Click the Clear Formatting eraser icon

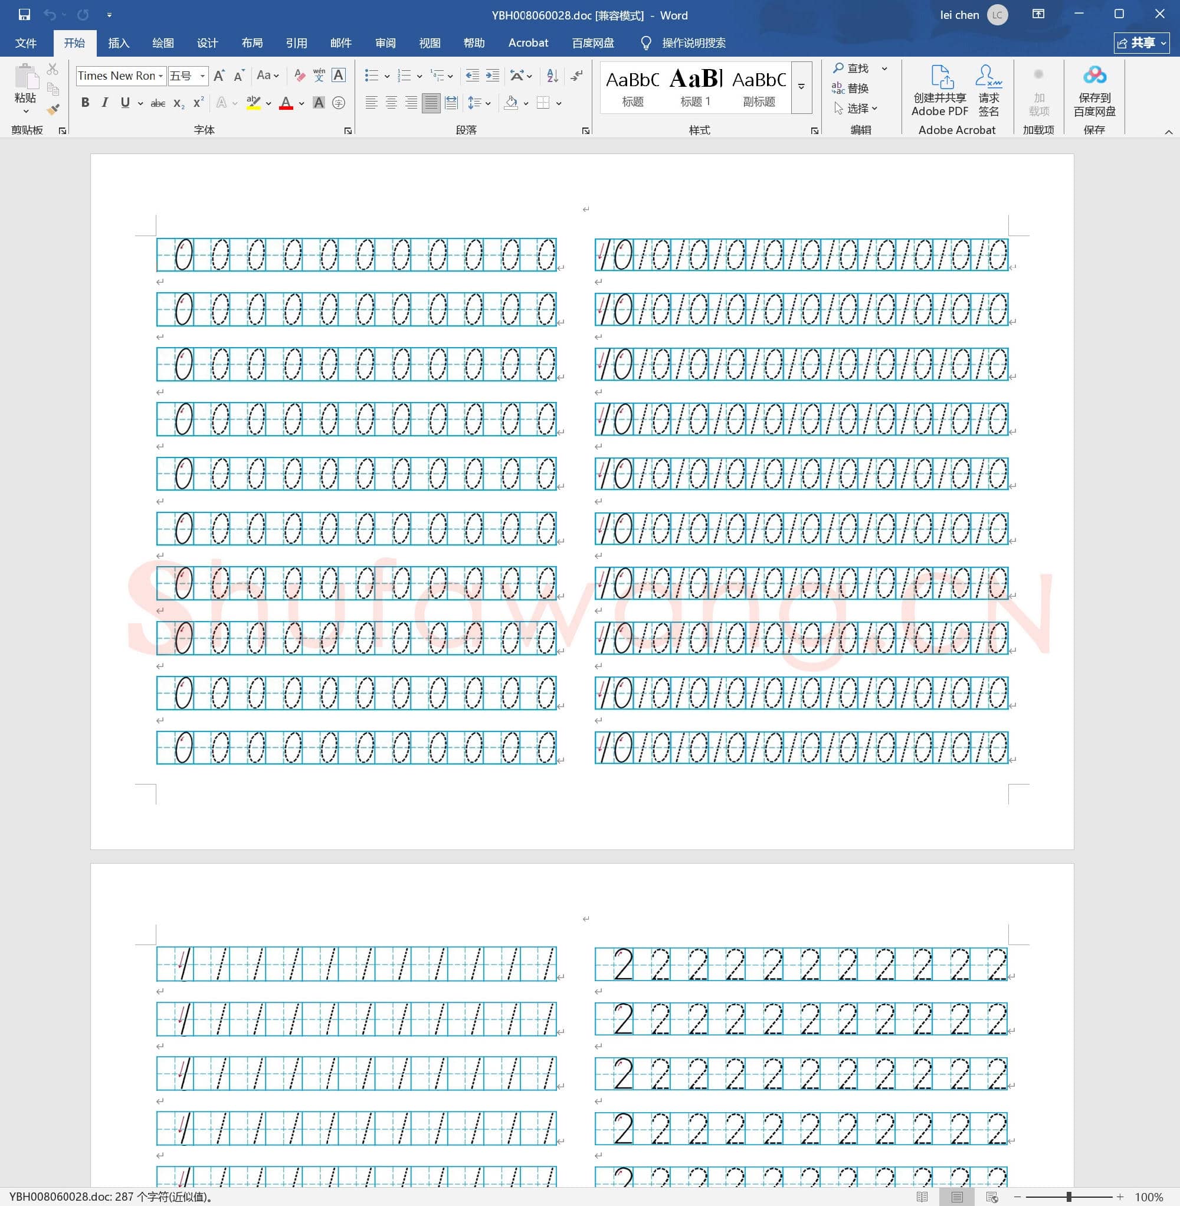point(300,76)
